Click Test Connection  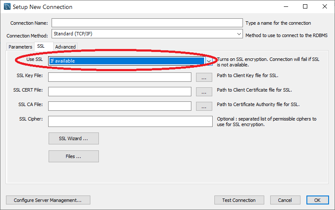tap(239, 200)
